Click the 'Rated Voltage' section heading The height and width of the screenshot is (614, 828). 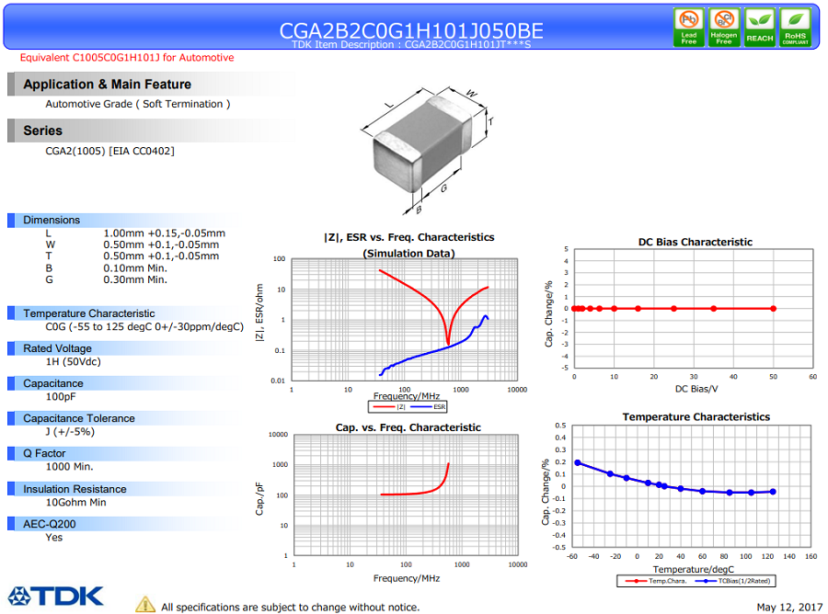coord(58,348)
